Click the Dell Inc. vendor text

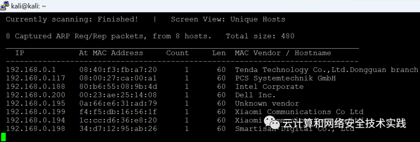255,95
